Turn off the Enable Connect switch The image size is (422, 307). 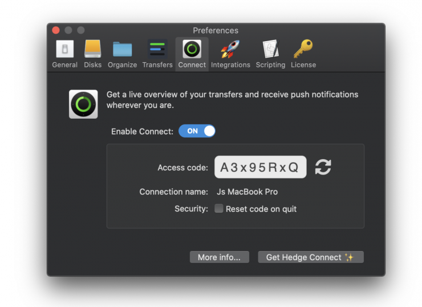pyautogui.click(x=197, y=131)
